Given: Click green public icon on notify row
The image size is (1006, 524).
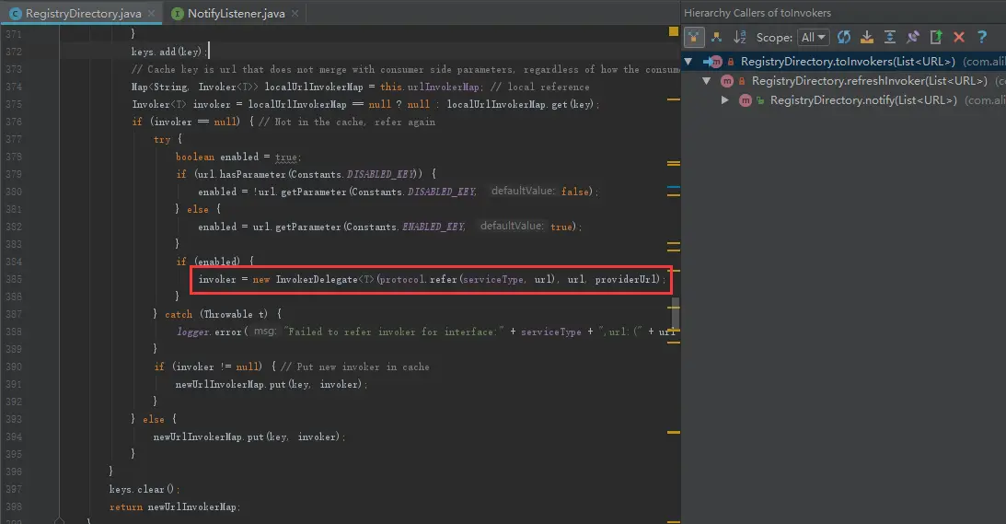Looking at the screenshot, I should click(760, 100).
